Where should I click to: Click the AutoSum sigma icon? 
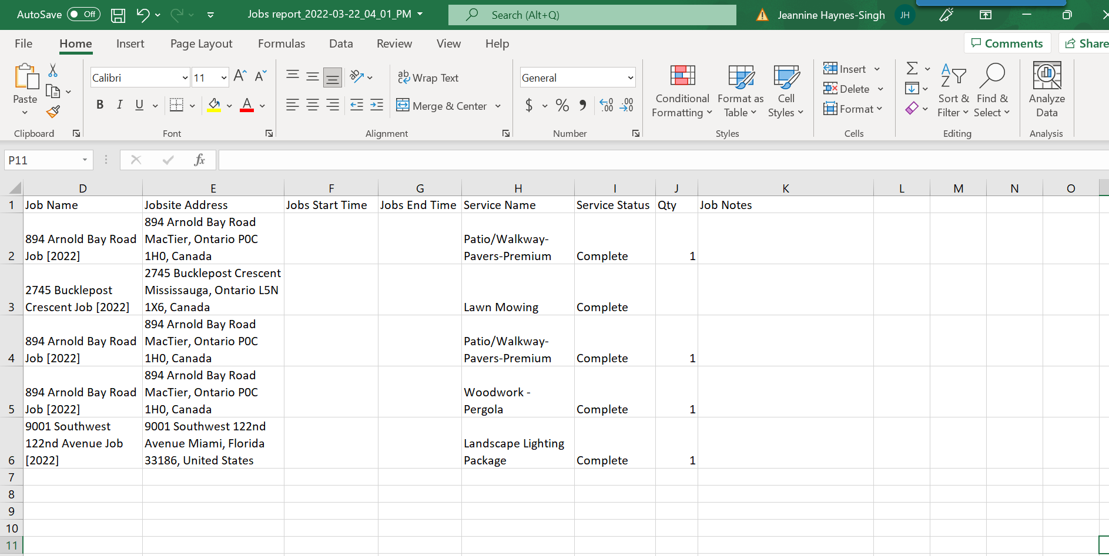tap(912, 69)
